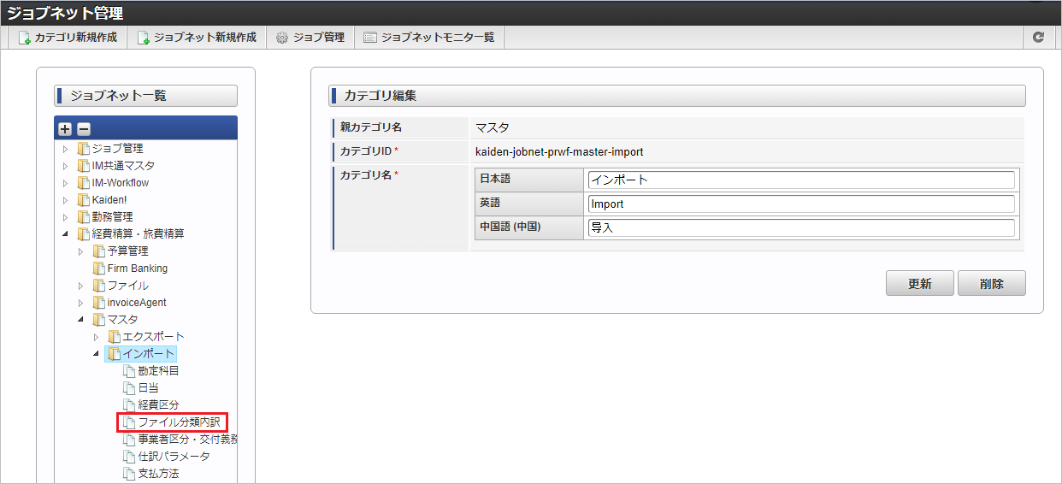Viewport: 1062px width, 484px height.
Task: Select the インポート category in the tree
Action: 149,354
